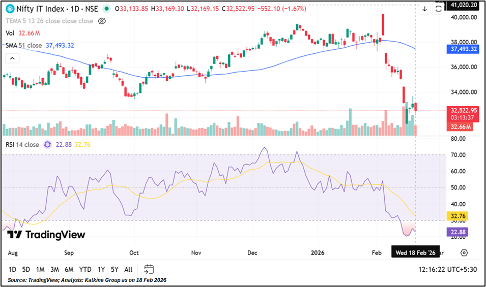Click the fullscreen frame icon at top right
This screenshot has height=287, width=486.
tap(439, 9)
